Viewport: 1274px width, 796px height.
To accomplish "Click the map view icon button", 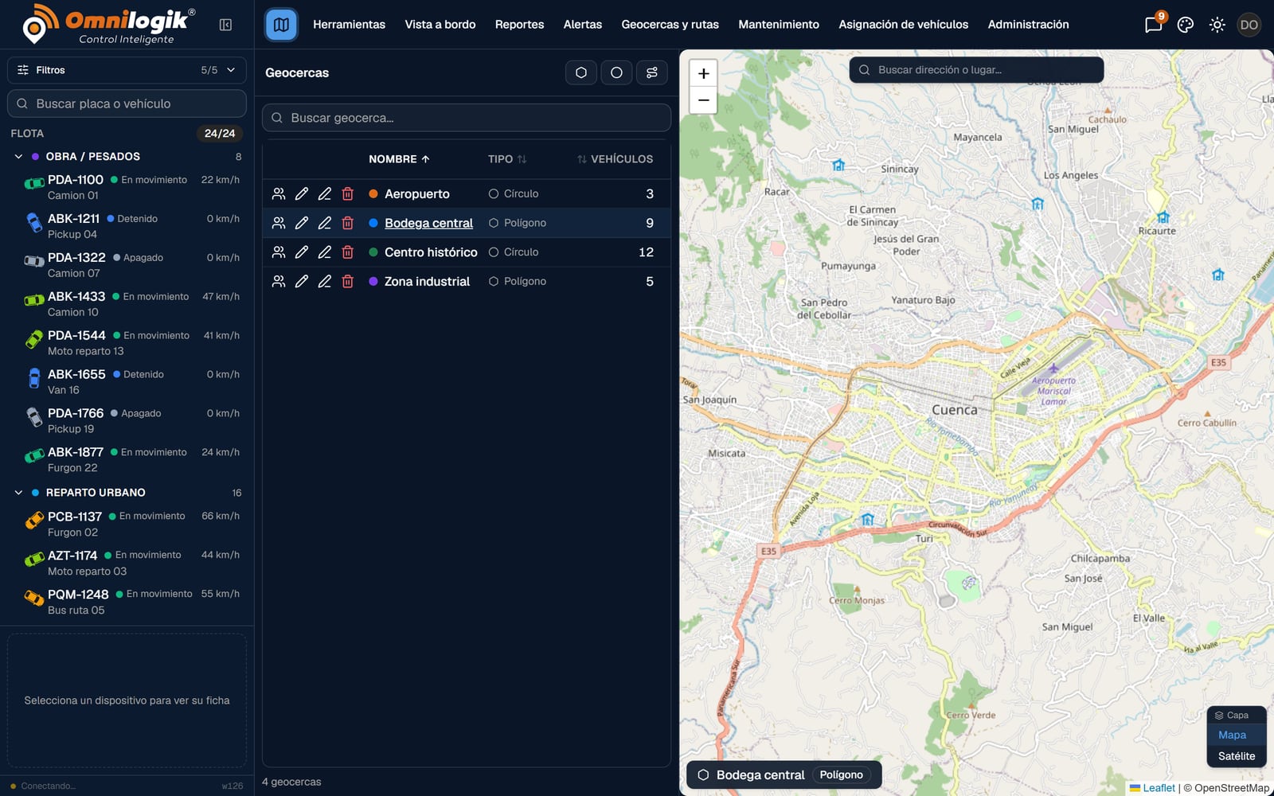I will 281,25.
